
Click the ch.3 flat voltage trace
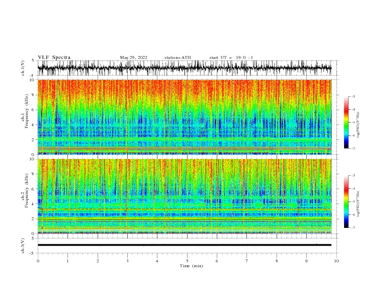[184, 245]
